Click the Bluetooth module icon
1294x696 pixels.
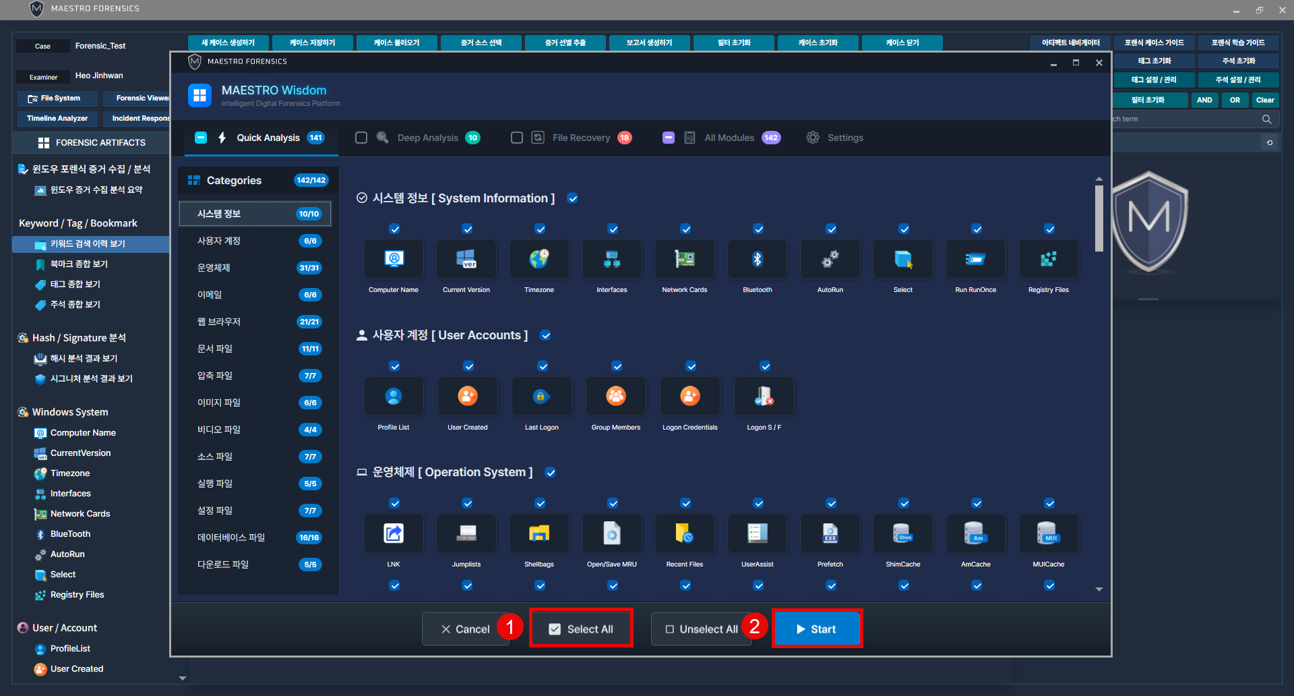pos(757,260)
